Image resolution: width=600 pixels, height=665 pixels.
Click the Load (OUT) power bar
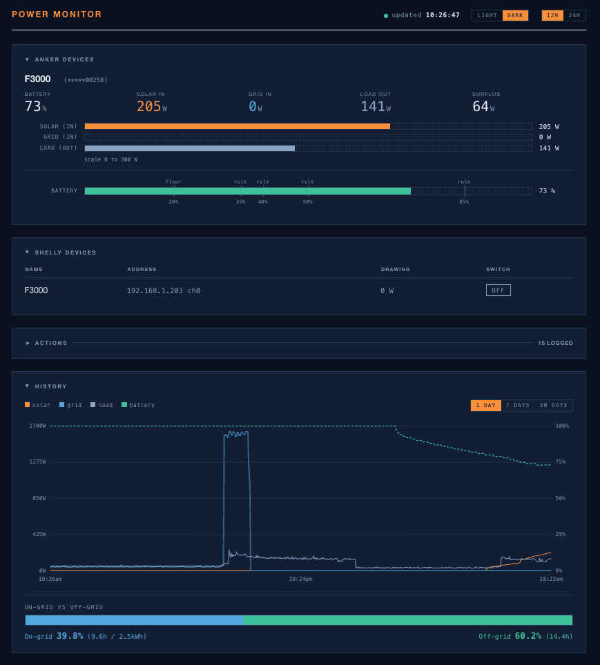(x=308, y=148)
